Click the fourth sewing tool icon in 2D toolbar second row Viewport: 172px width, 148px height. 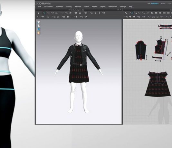[x=139, y=17]
